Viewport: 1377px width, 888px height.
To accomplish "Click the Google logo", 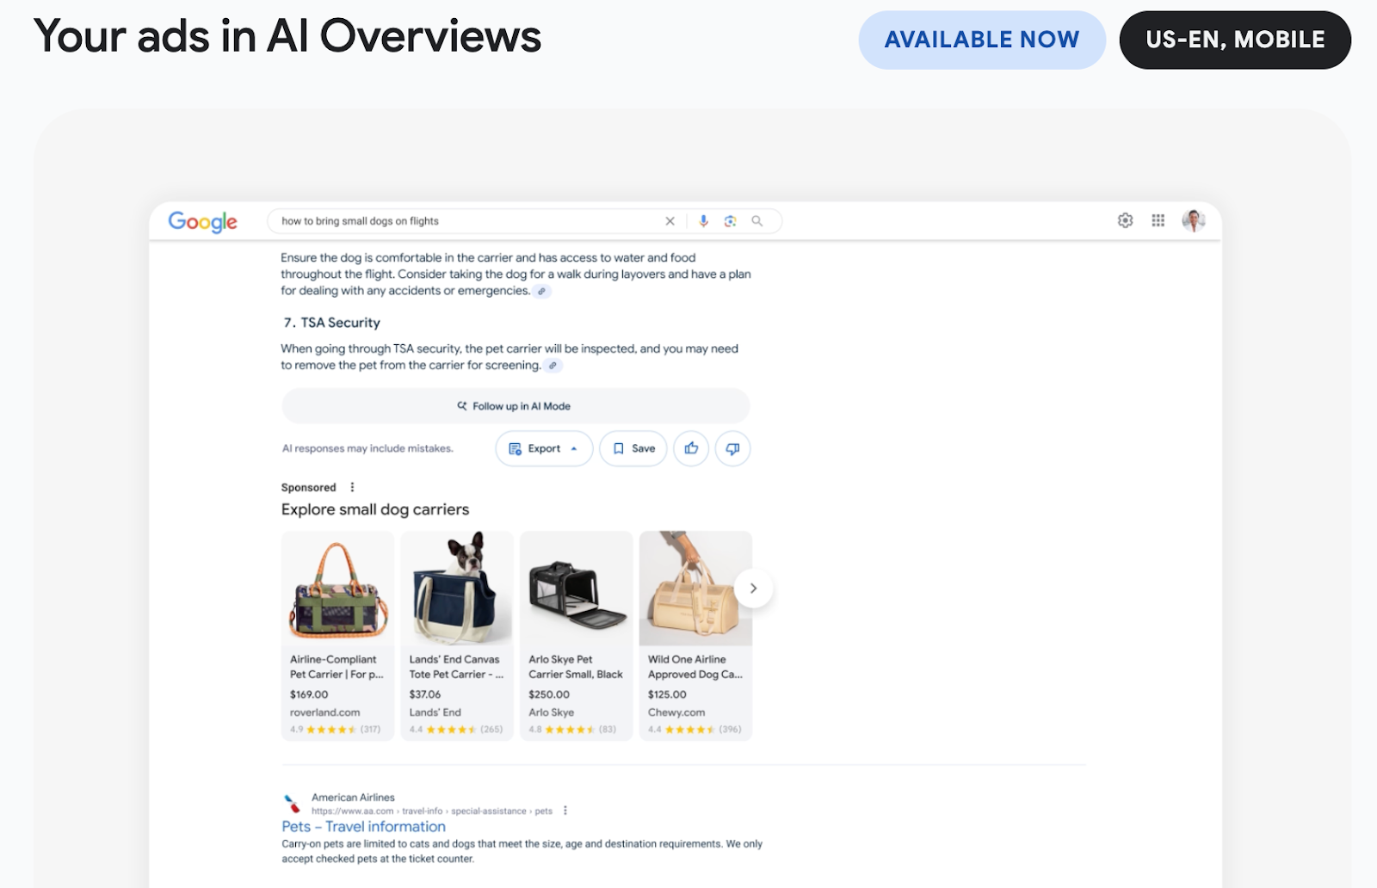I will tap(203, 222).
